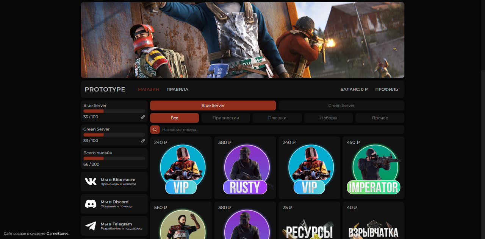Click the Telegram paper plane icon
485x239 pixels.
pos(91,226)
